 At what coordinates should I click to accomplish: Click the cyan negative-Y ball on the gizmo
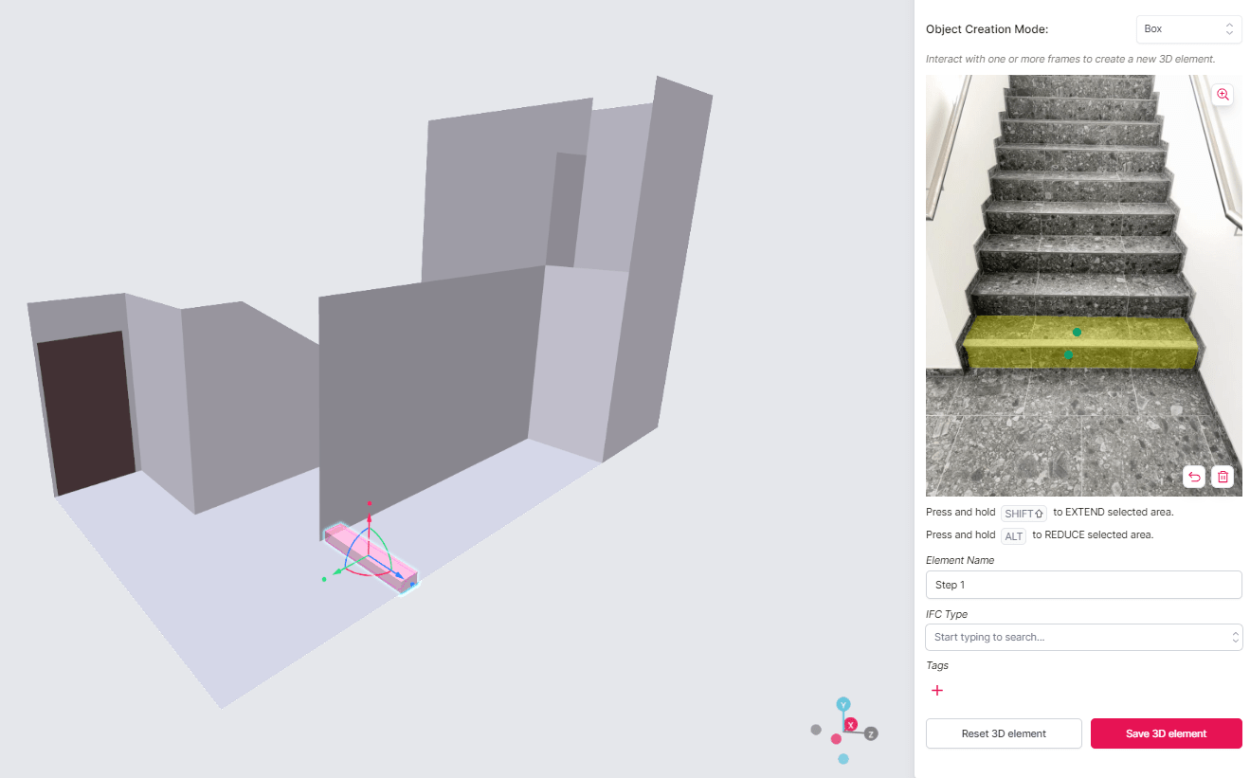[x=843, y=759]
